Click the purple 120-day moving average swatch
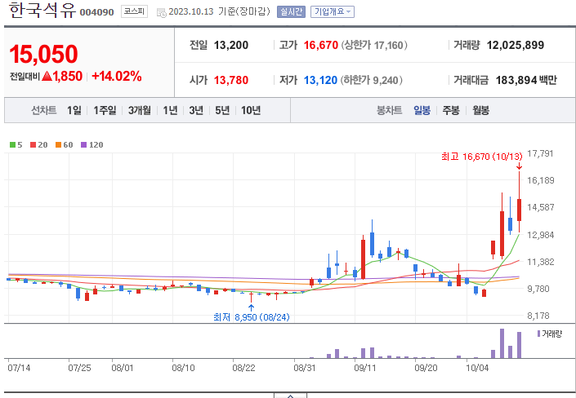Screen dimensions: 576x398 tap(84, 145)
